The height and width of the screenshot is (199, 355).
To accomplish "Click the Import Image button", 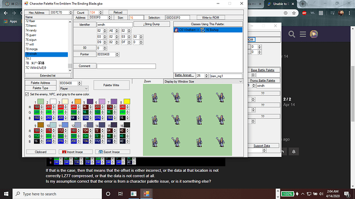I will point(76,152).
